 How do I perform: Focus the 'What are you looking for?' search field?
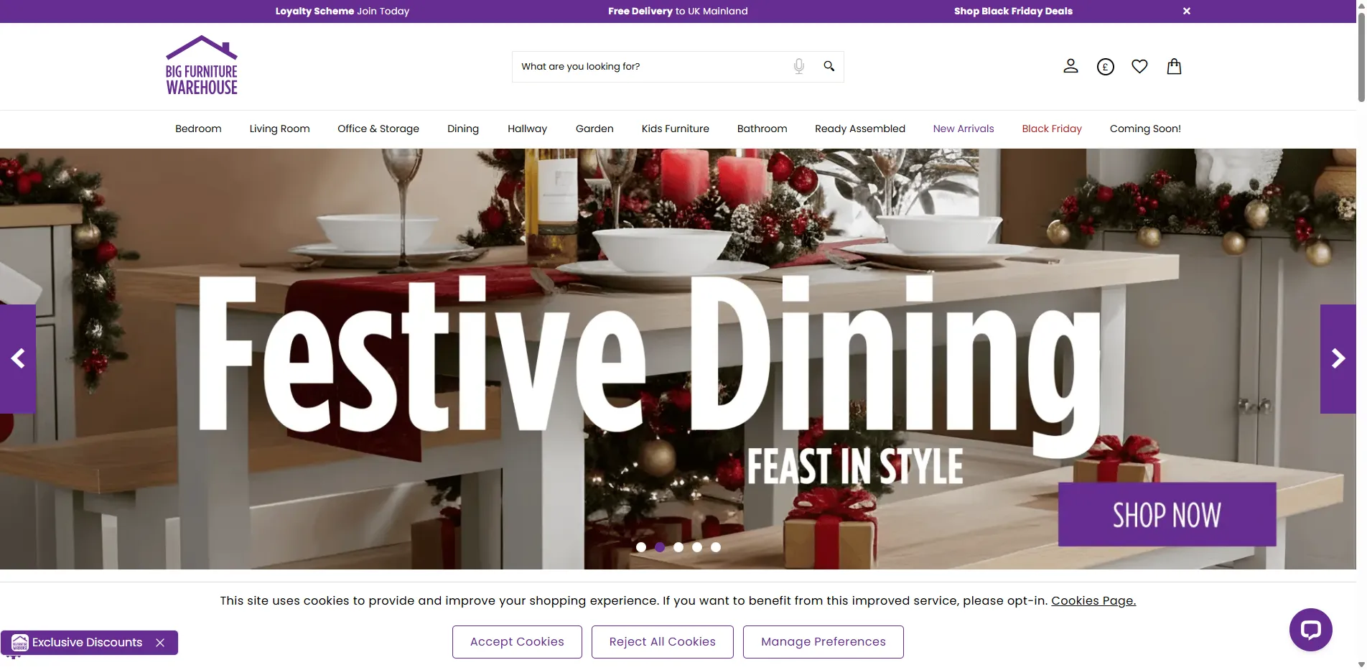point(650,67)
